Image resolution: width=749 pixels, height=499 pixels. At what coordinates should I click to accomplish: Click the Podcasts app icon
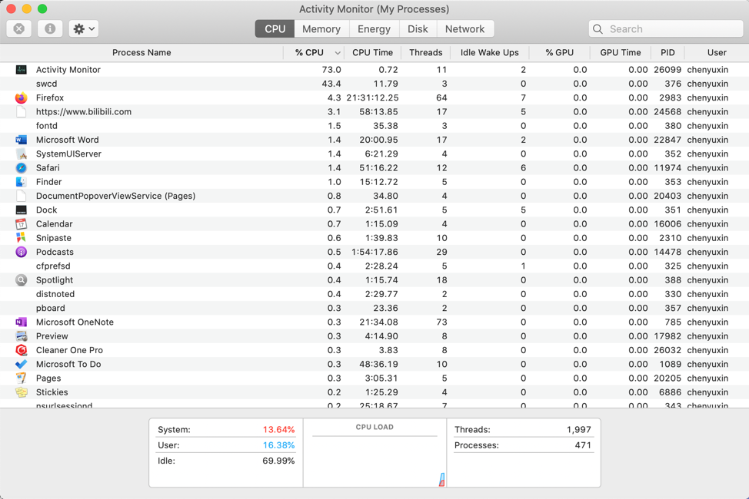point(21,252)
